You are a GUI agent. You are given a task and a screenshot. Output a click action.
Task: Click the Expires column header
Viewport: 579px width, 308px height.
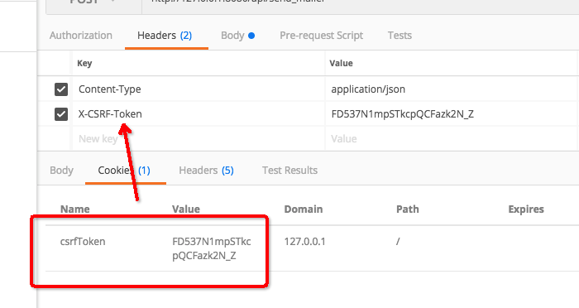[x=526, y=209]
